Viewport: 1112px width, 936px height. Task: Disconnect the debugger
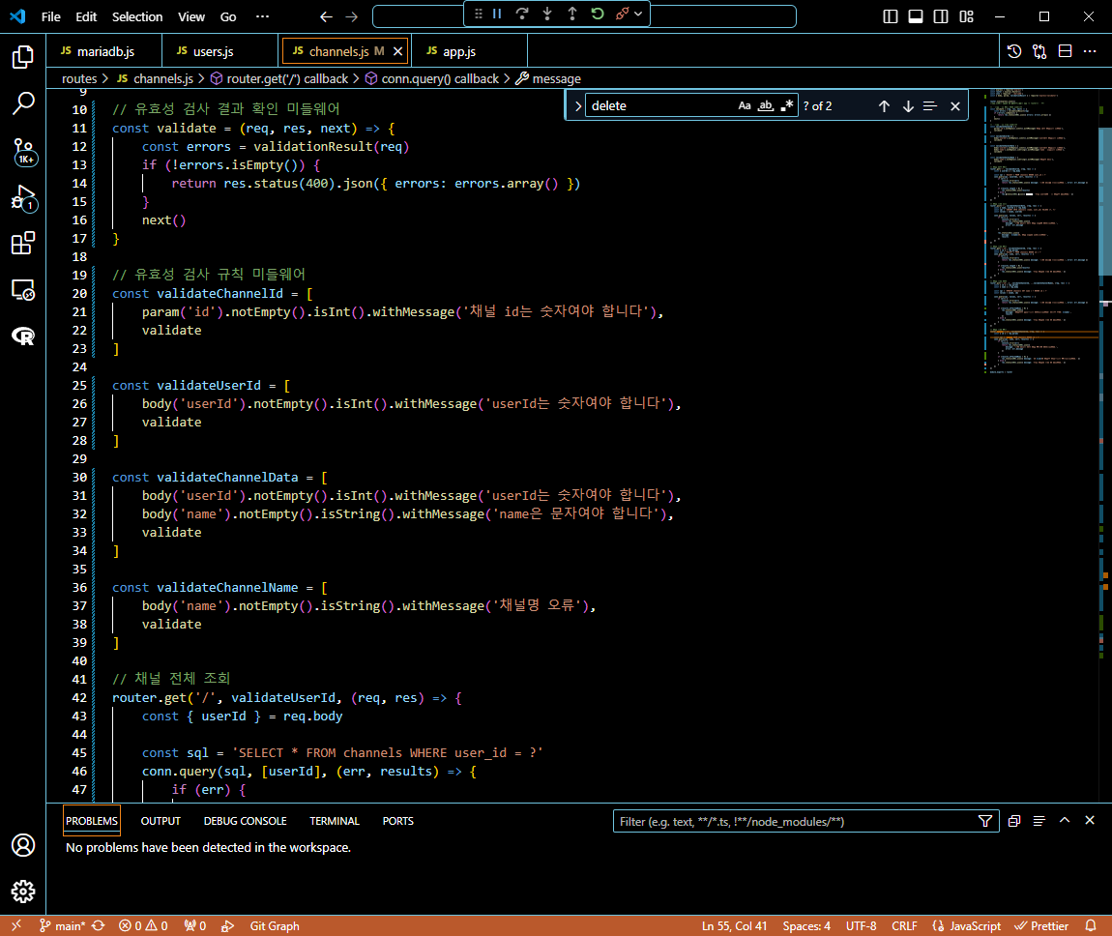coord(623,14)
